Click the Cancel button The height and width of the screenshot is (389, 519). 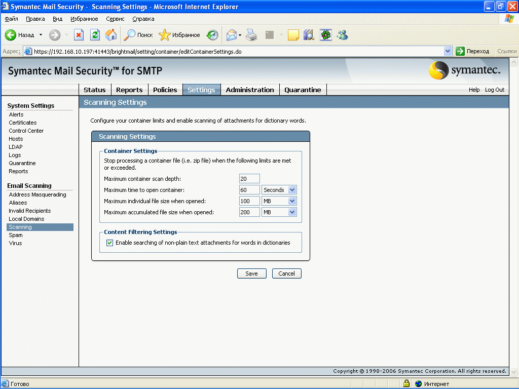pos(287,274)
